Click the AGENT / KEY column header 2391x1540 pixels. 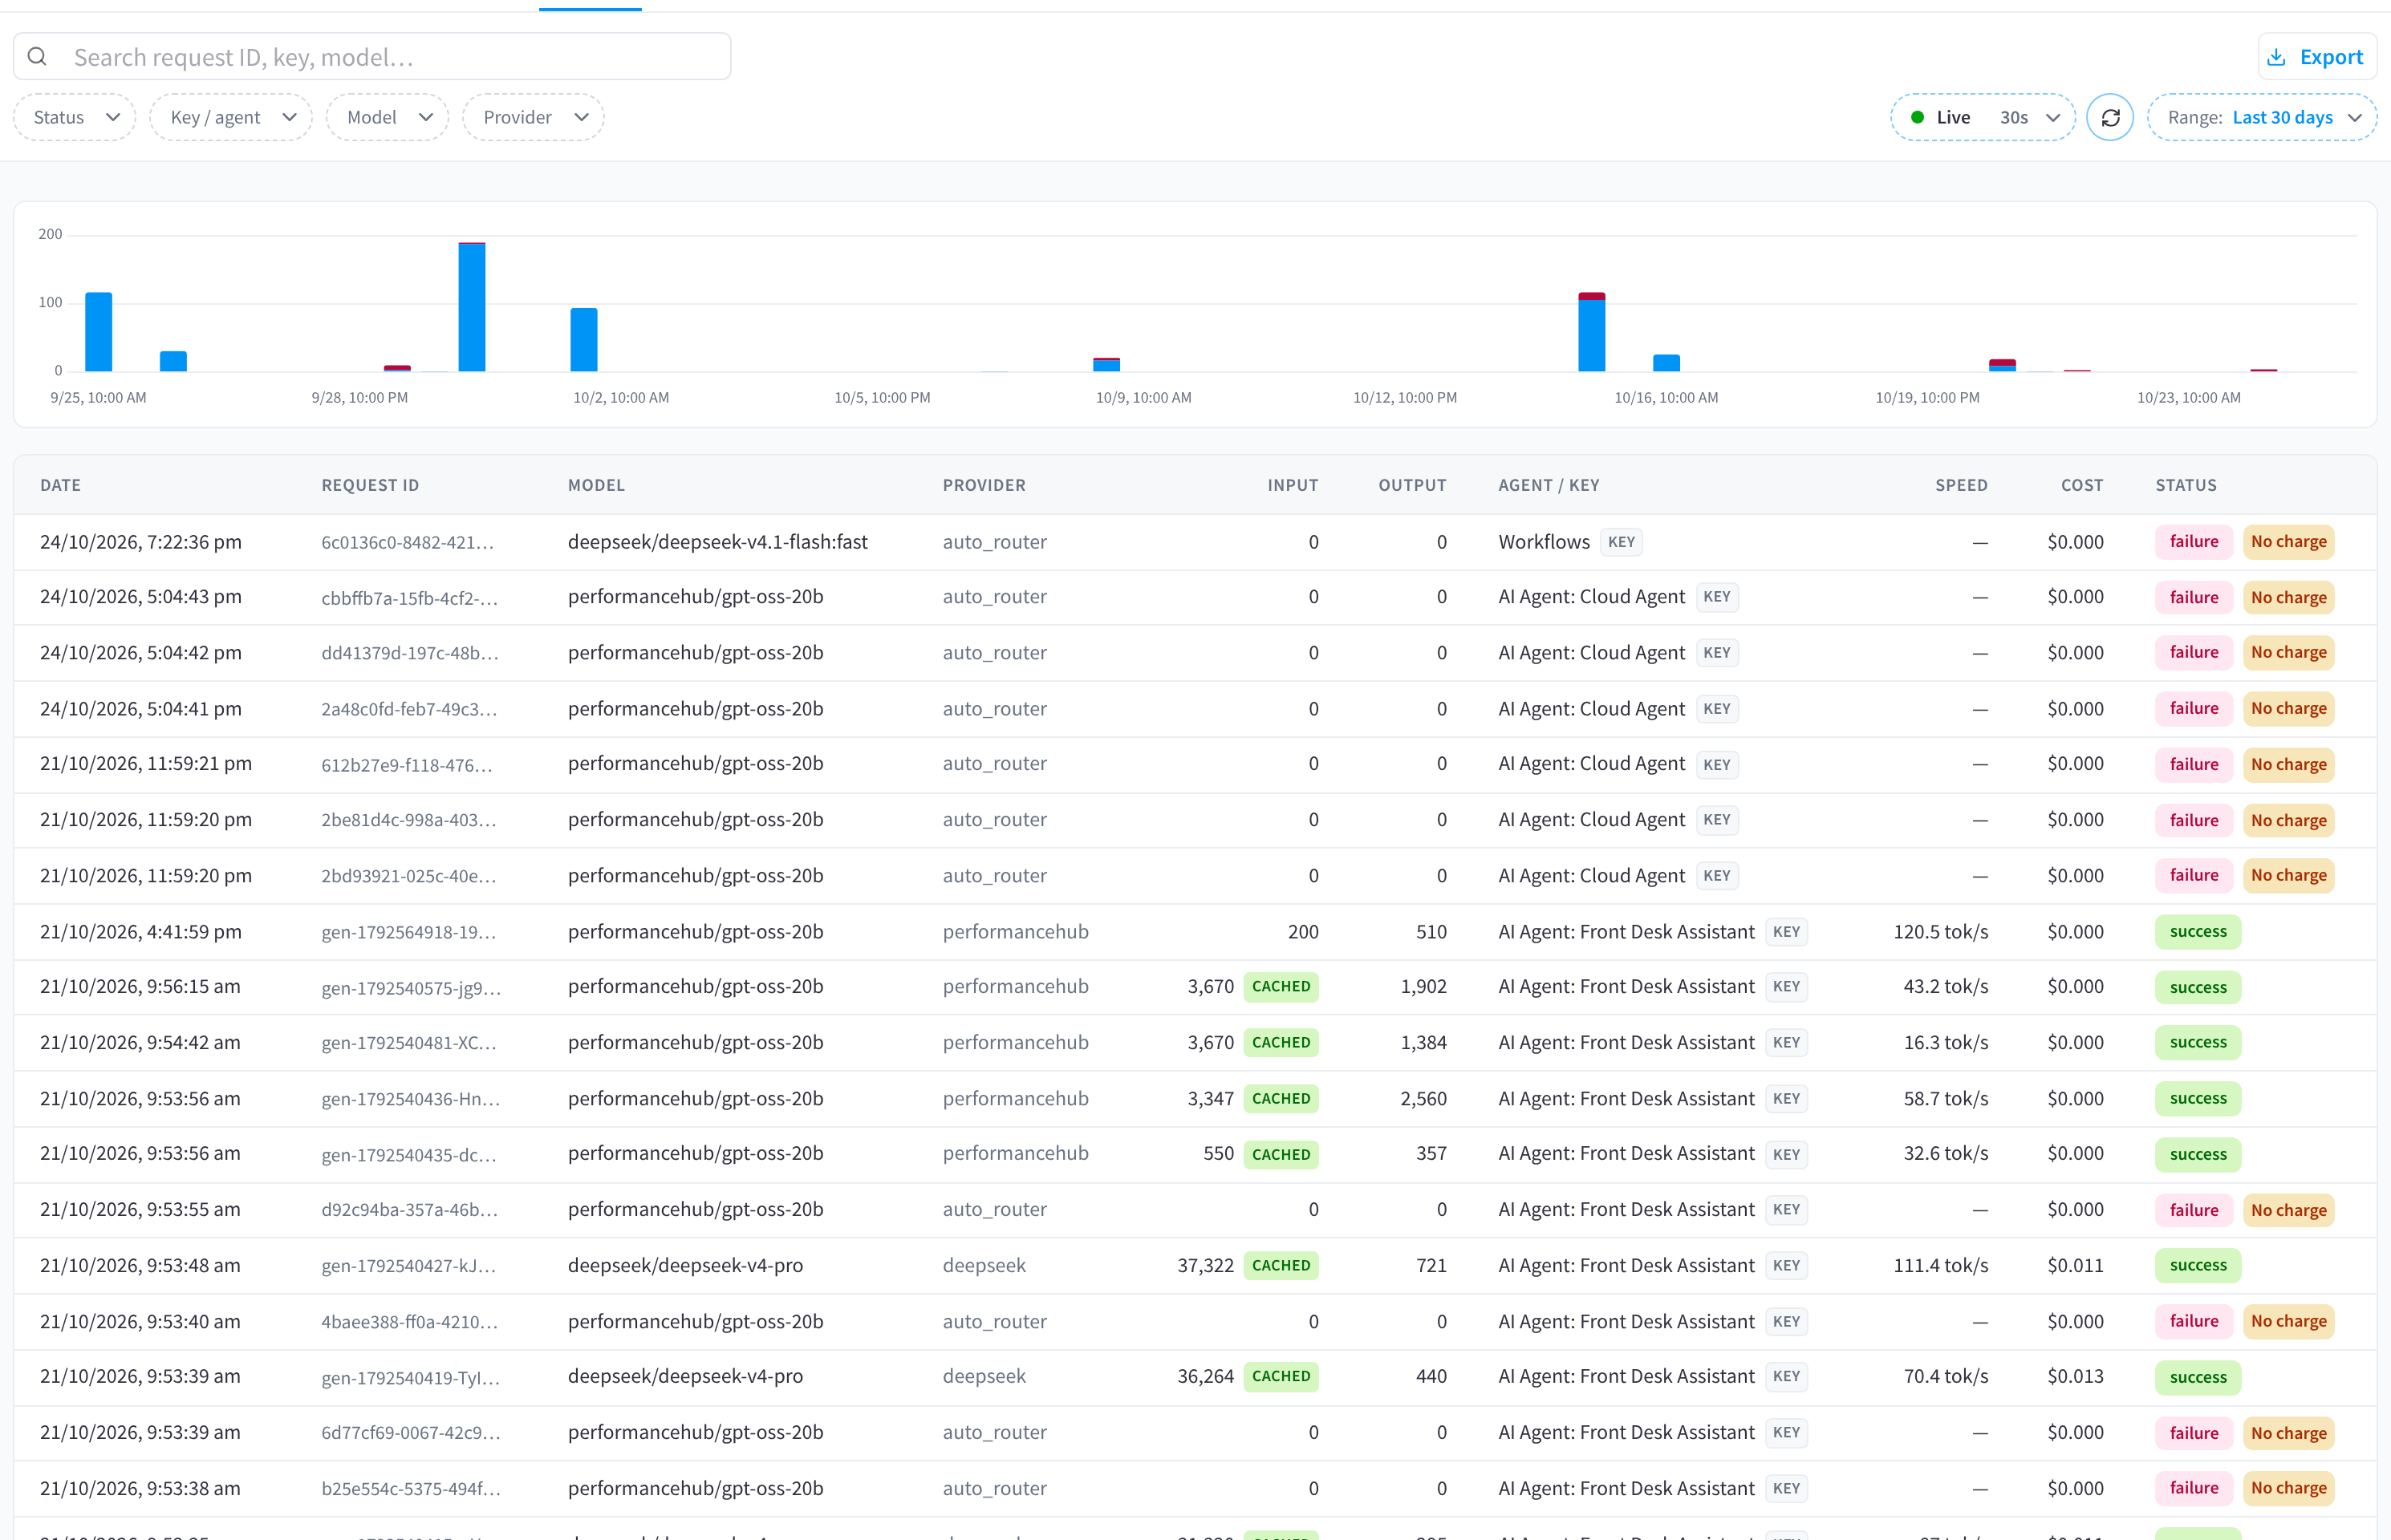coord(1548,485)
